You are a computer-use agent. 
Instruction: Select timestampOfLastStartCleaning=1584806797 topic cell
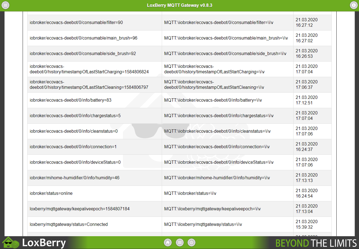click(95, 85)
